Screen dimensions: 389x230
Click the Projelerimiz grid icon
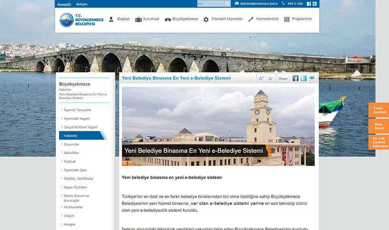[x=287, y=19]
